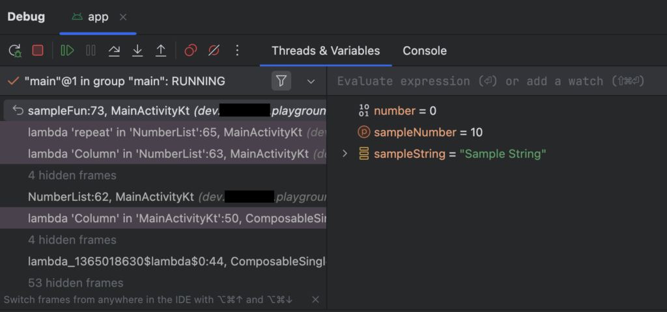Click the Step Over icon

coord(114,51)
